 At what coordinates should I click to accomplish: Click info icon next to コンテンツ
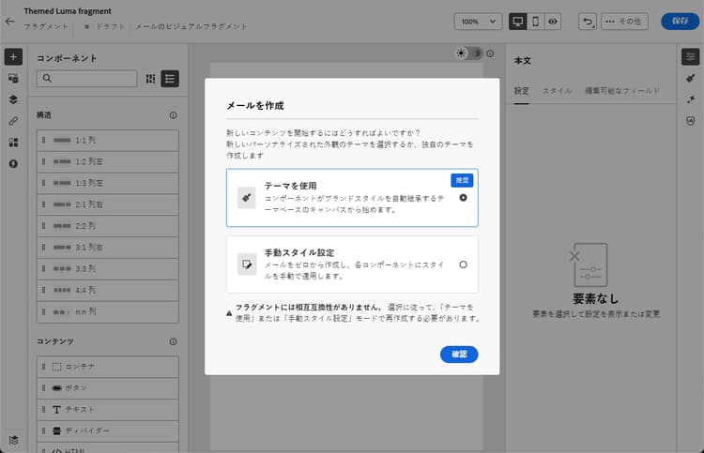coord(173,341)
